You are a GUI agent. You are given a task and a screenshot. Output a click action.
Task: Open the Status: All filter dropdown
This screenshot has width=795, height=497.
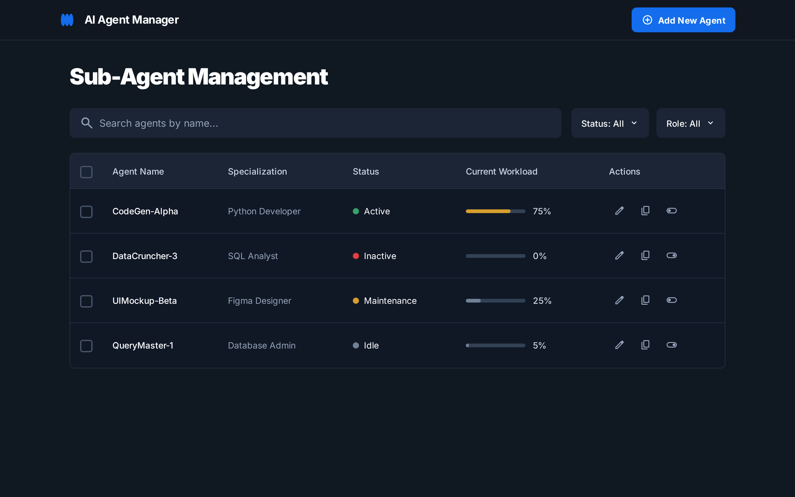tap(609, 123)
